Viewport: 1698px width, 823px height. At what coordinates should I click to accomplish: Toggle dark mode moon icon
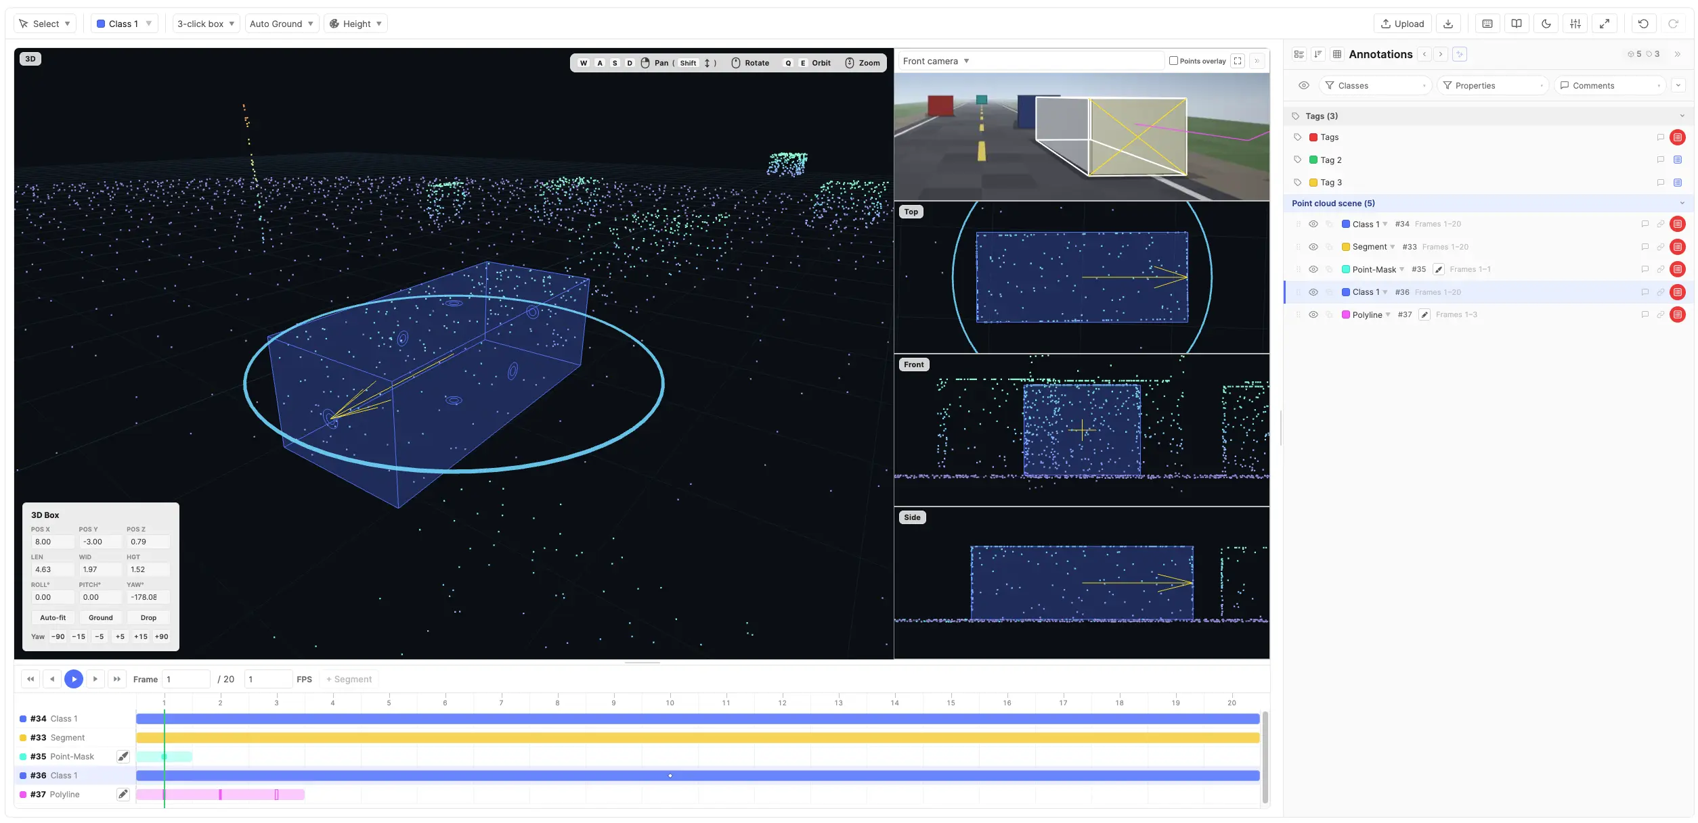click(1546, 24)
